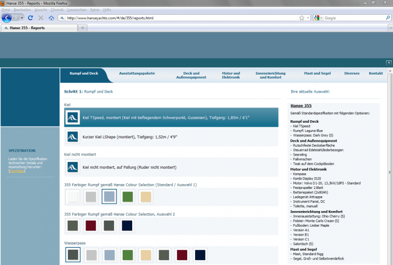Click the Hanse logo icon beside Kiel nicht montiert
Image resolution: width=393 pixels, height=265 pixels.
(x=72, y=167)
